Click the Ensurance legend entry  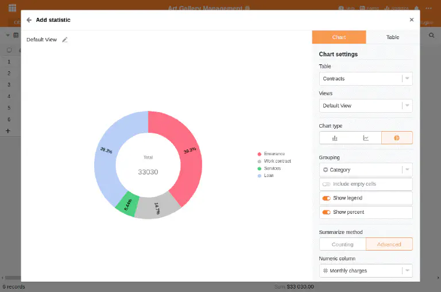(x=272, y=153)
